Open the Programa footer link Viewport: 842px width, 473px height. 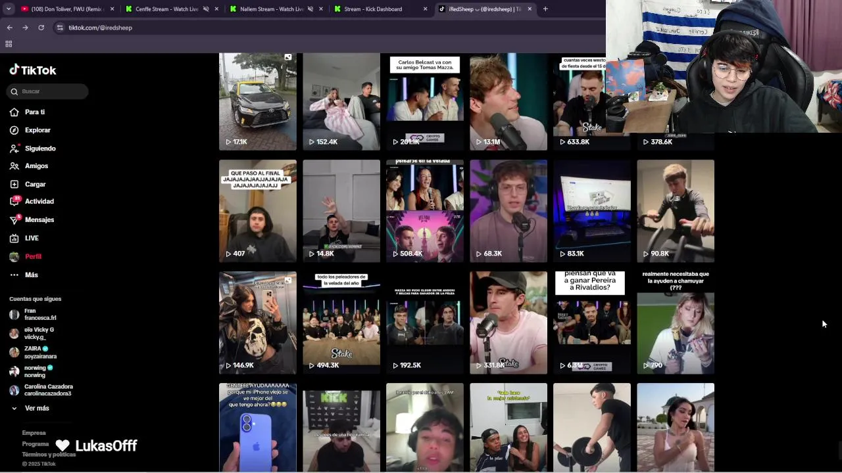[x=36, y=444]
